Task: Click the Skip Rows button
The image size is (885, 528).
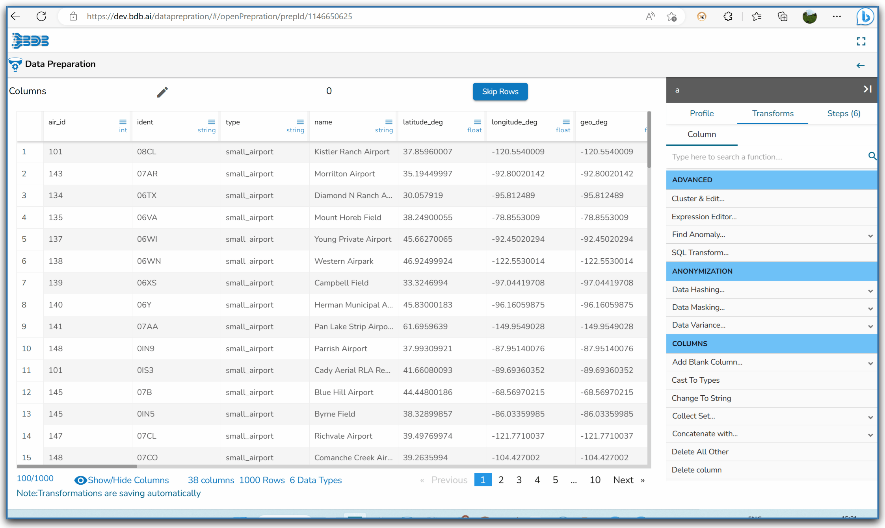Action: 500,91
